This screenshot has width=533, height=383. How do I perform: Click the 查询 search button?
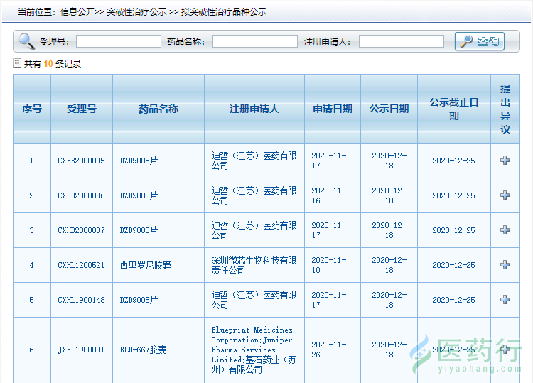pyautogui.click(x=479, y=41)
